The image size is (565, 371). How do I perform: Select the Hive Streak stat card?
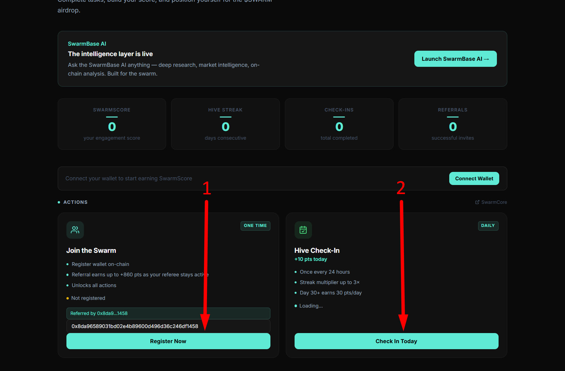point(225,124)
